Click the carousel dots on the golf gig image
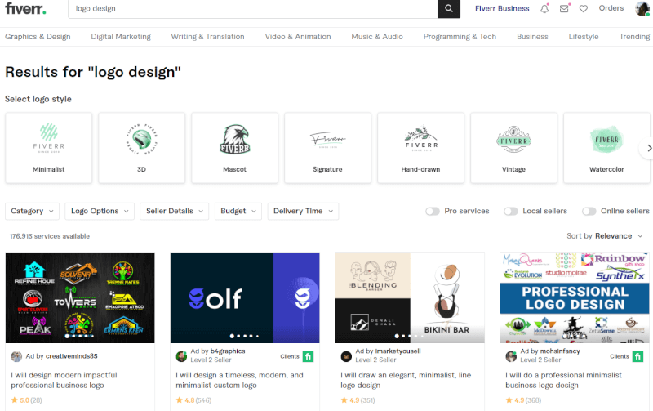 245,336
